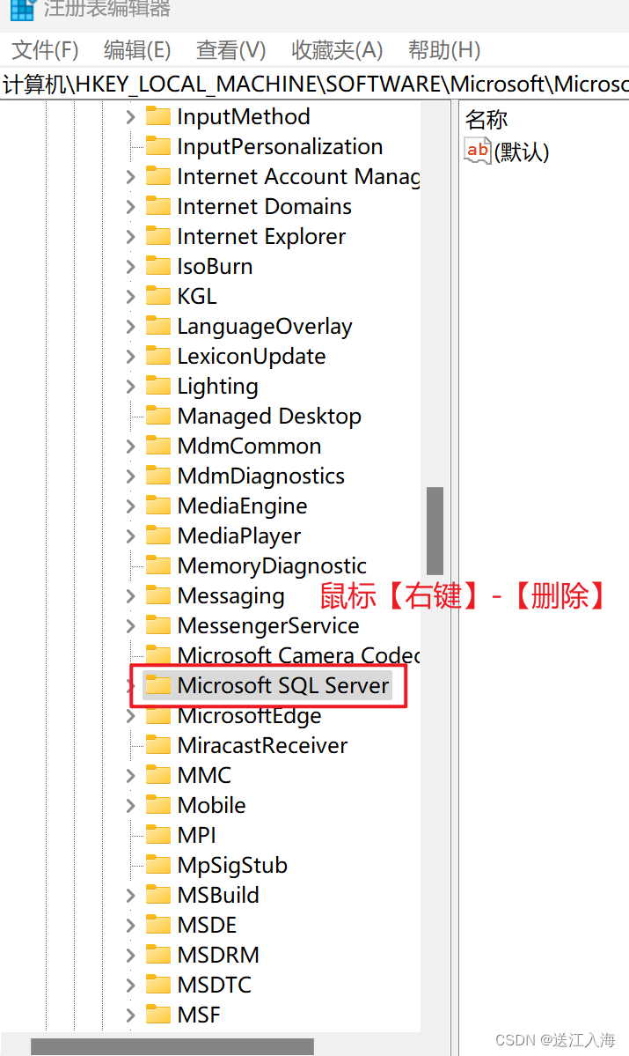Click the Lighting folder icon
The image size is (629, 1056).
158,386
